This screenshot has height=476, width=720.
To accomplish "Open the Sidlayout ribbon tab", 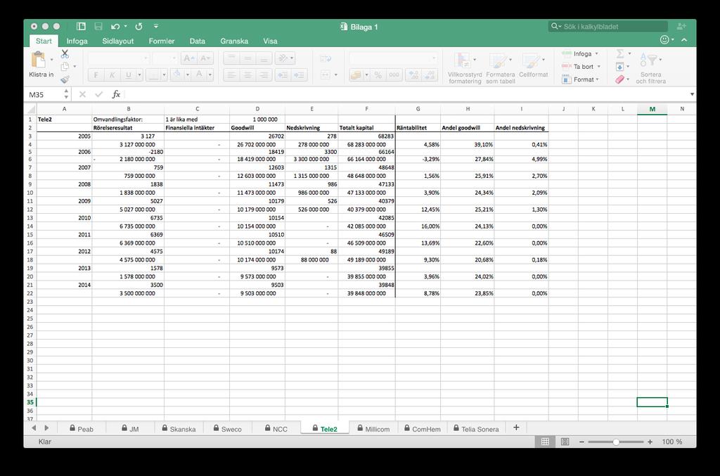I will (117, 41).
